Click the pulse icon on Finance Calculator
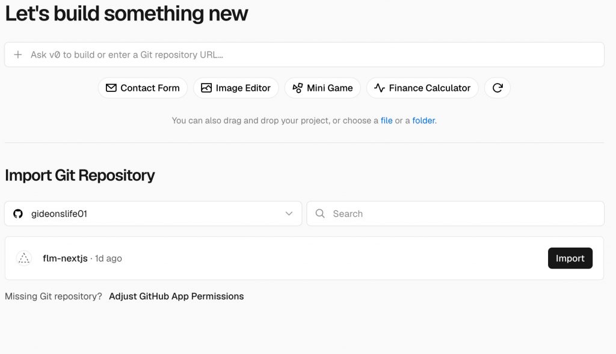The height and width of the screenshot is (354, 616). [x=380, y=88]
